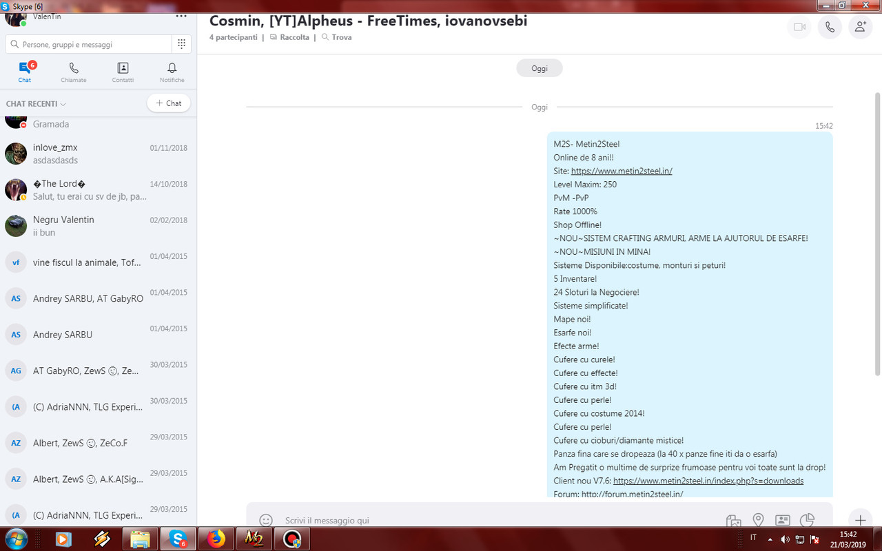Start an audio call with the group

point(830,27)
